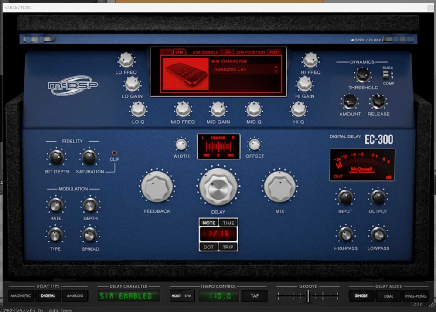Click the LO FREQ knob
The width and height of the screenshot is (436, 312).
tap(126, 60)
